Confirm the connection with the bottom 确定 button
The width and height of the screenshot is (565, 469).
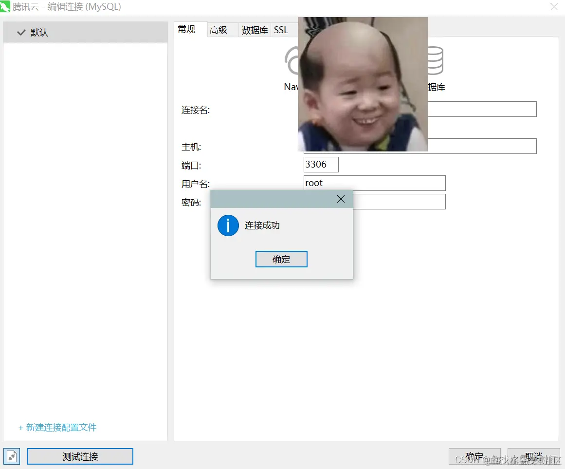pos(474,456)
